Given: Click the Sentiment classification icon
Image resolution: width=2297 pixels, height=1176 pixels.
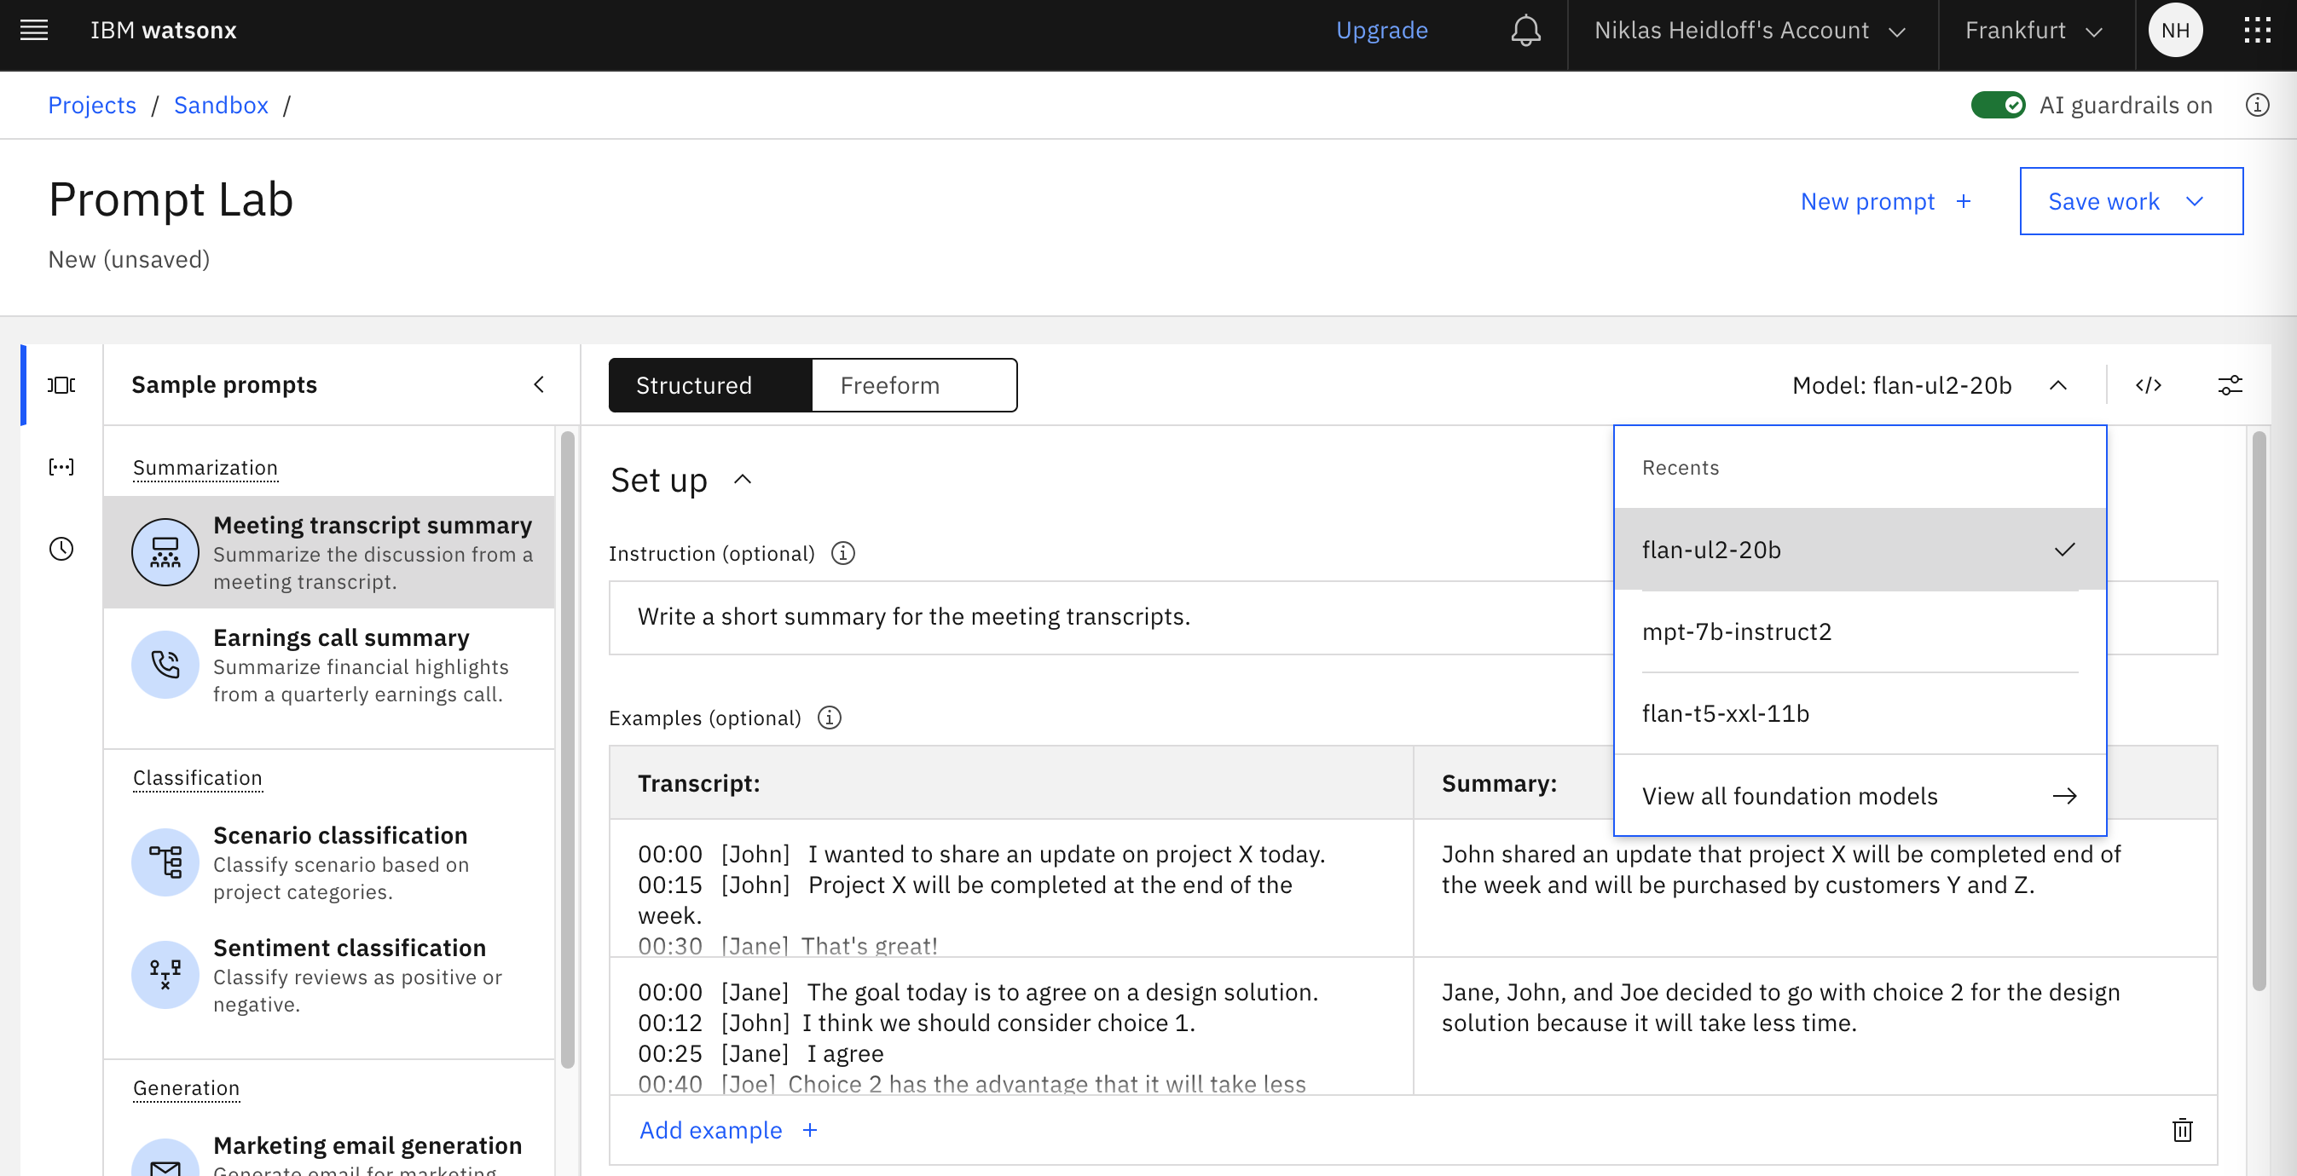Looking at the screenshot, I should (x=165, y=975).
